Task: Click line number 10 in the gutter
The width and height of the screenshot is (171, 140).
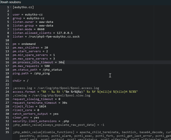Action: pyautogui.click(x=7, y=40)
